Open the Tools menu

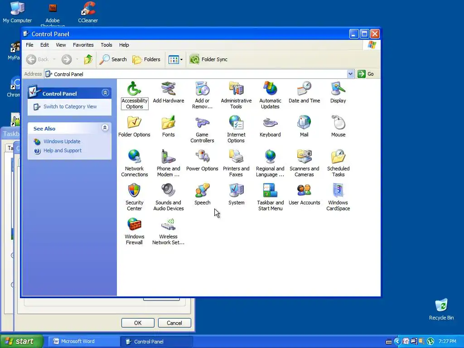click(106, 45)
